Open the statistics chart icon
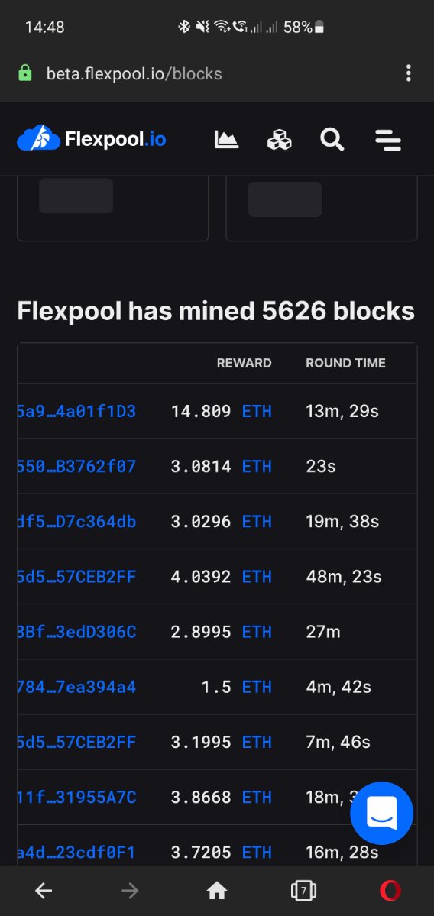The image size is (434, 916). point(227,140)
